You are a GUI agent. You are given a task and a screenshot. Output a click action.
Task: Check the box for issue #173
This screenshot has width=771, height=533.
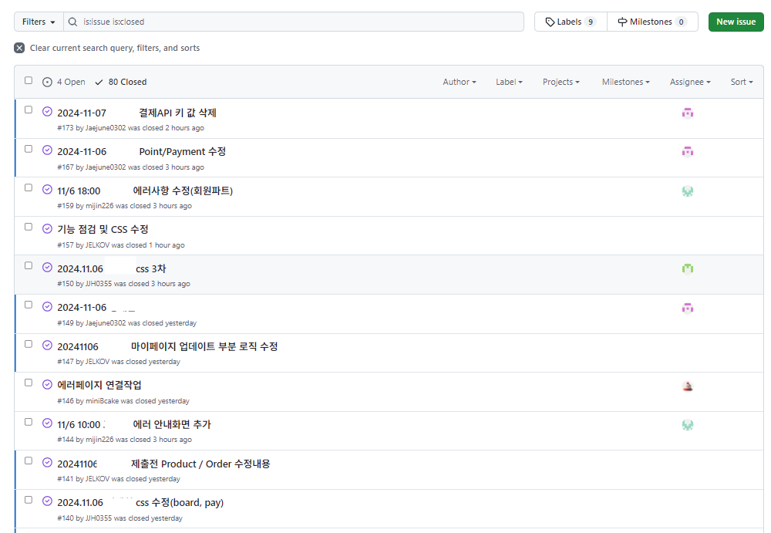[x=29, y=110]
